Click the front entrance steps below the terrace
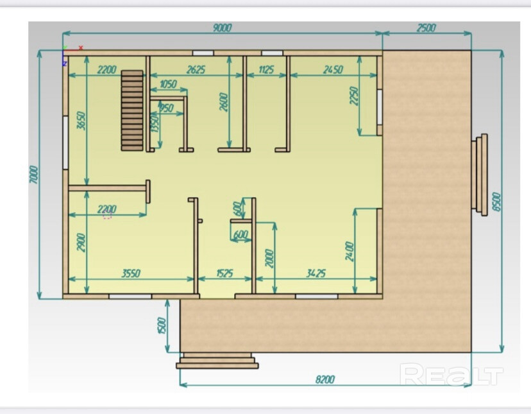 tap(217, 361)
